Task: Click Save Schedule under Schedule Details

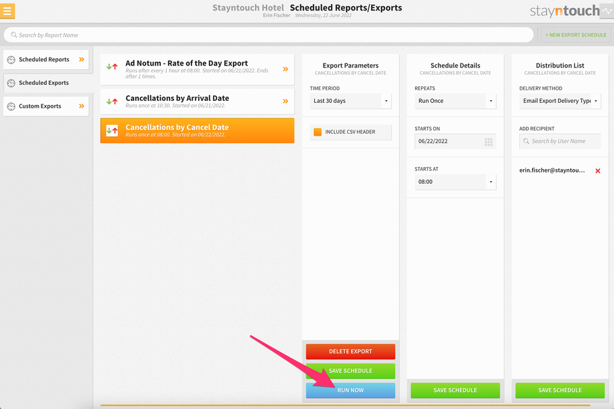Action: [455, 390]
